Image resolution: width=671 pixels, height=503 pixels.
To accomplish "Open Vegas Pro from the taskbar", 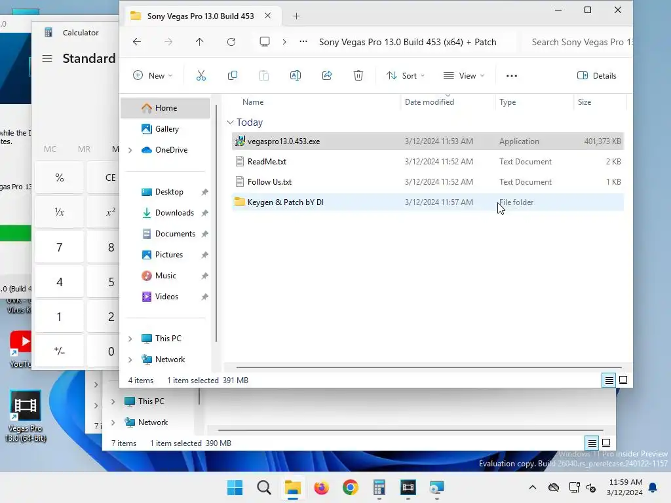I will click(x=408, y=487).
